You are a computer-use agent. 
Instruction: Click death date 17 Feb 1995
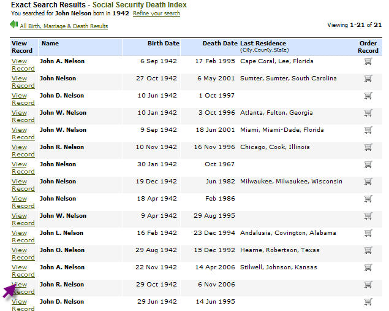215,61
